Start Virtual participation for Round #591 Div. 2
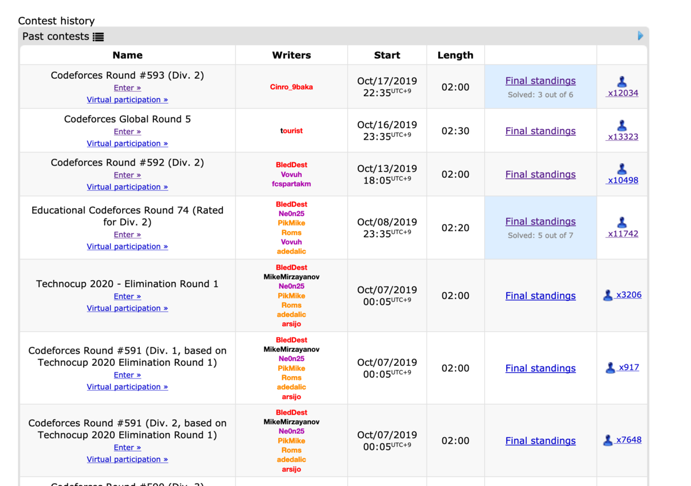Screen dimensions: 691x486 (x=127, y=459)
